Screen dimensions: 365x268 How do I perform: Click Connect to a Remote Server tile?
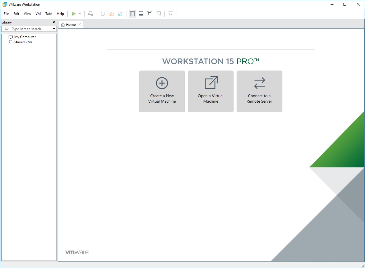[x=259, y=91]
